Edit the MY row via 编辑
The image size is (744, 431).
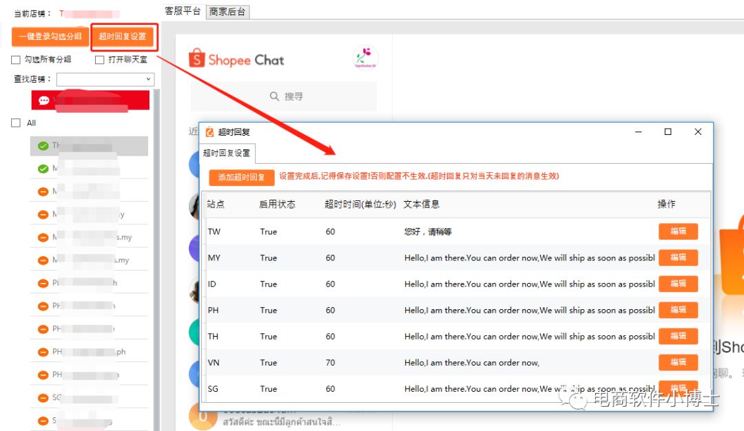[x=678, y=257]
